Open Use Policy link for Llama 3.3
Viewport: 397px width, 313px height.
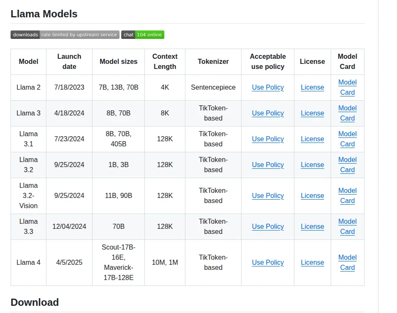click(x=268, y=227)
